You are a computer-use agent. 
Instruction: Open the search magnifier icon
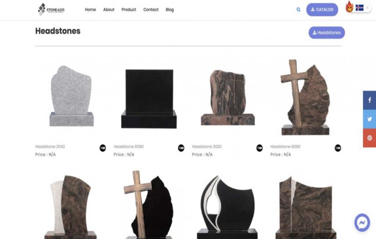[x=299, y=10]
